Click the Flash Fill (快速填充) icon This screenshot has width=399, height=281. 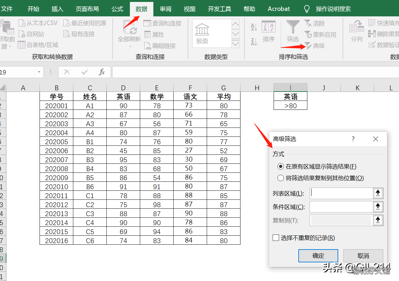point(372,23)
